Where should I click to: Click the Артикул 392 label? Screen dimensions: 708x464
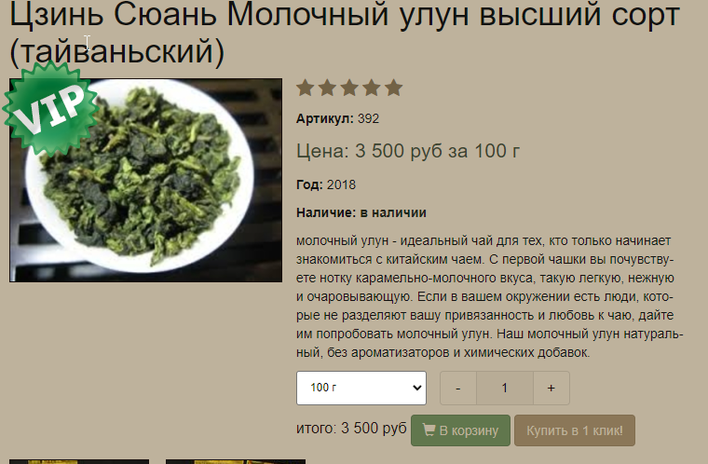[338, 119]
